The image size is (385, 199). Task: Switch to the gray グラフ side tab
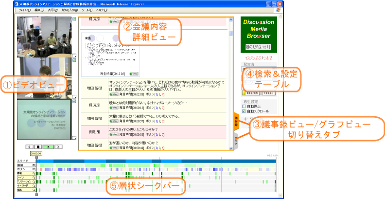click(x=236, y=141)
